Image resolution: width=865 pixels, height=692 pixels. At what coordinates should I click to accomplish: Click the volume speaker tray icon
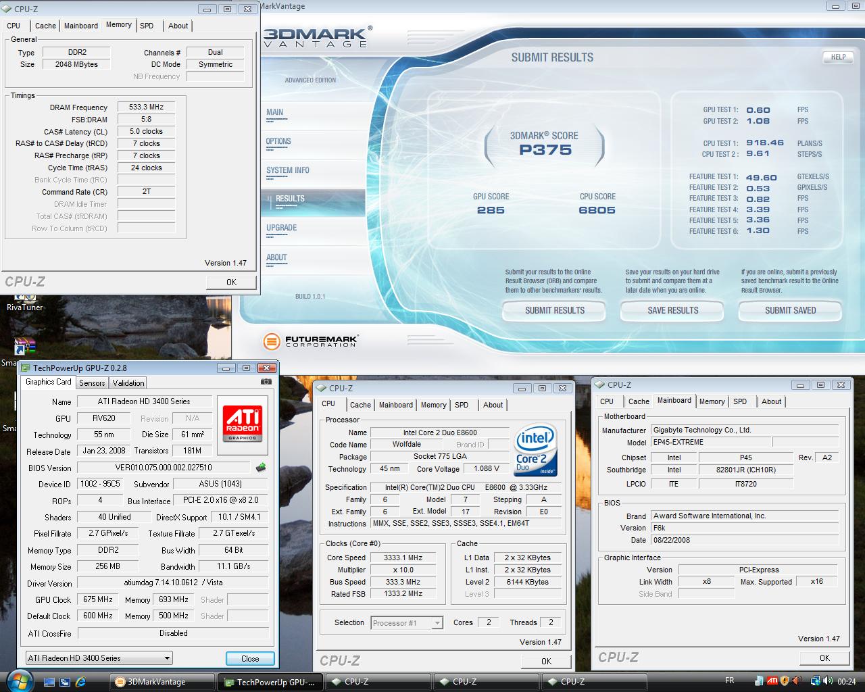(x=829, y=681)
